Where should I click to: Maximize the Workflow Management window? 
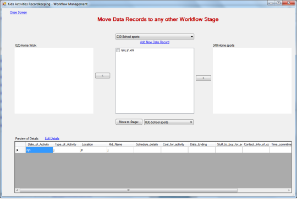click(x=279, y=3)
